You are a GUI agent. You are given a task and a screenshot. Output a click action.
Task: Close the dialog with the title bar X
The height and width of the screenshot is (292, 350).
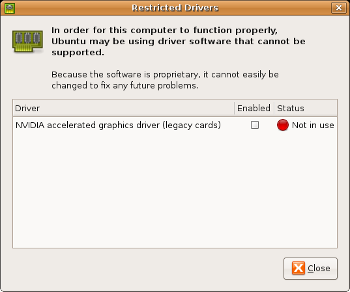tap(339, 8)
